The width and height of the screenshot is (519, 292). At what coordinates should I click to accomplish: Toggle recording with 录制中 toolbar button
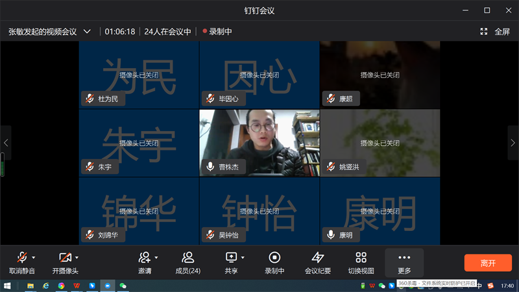[x=274, y=263]
